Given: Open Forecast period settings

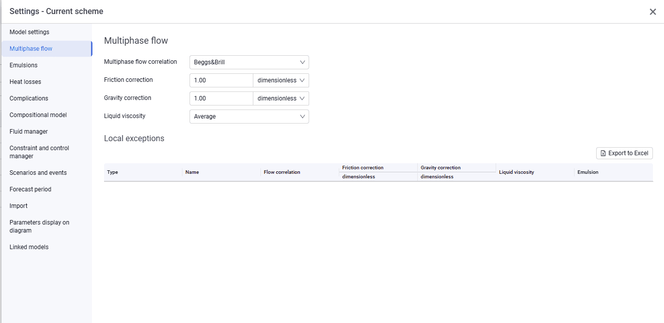Looking at the screenshot, I should tap(46, 189).
